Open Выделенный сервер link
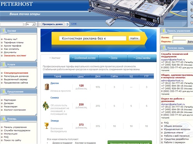This screenshot has height=144, width=193. 15,79
